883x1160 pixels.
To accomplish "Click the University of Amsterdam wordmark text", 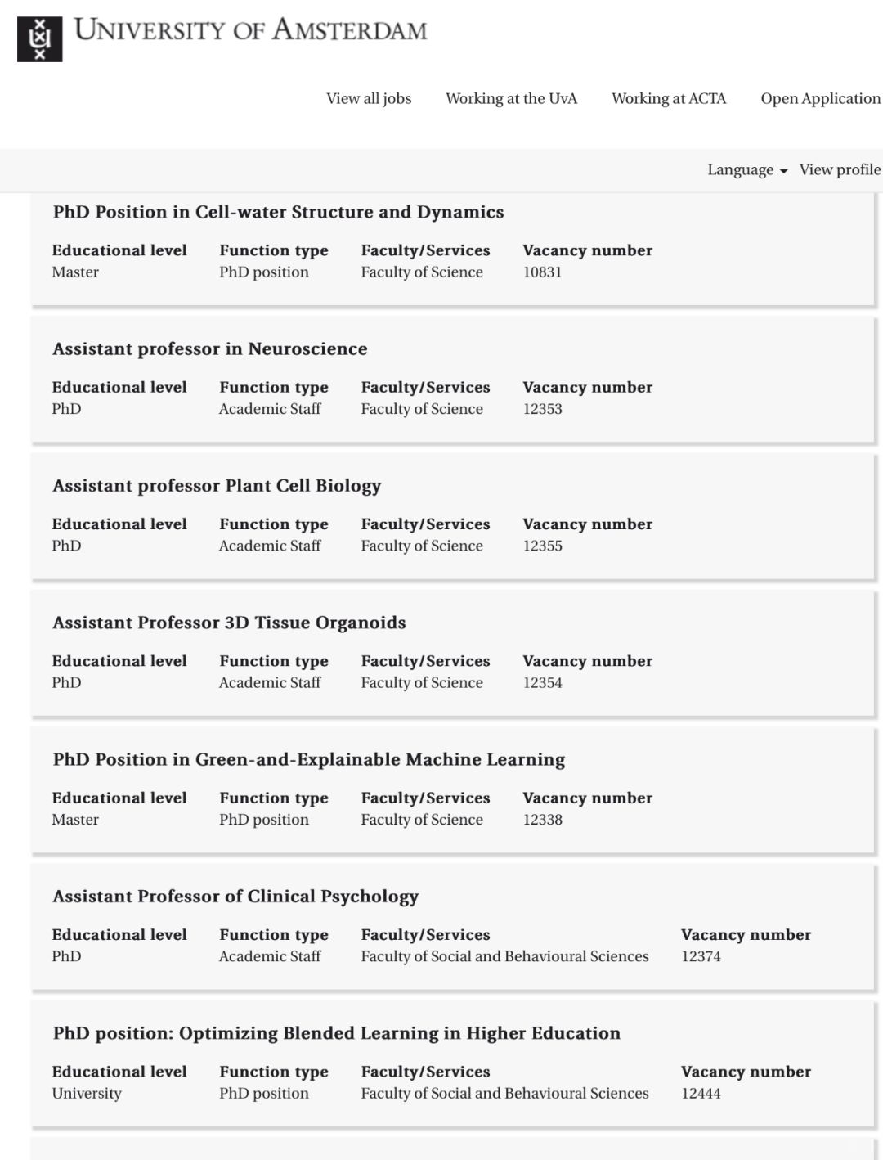I will click(x=250, y=30).
